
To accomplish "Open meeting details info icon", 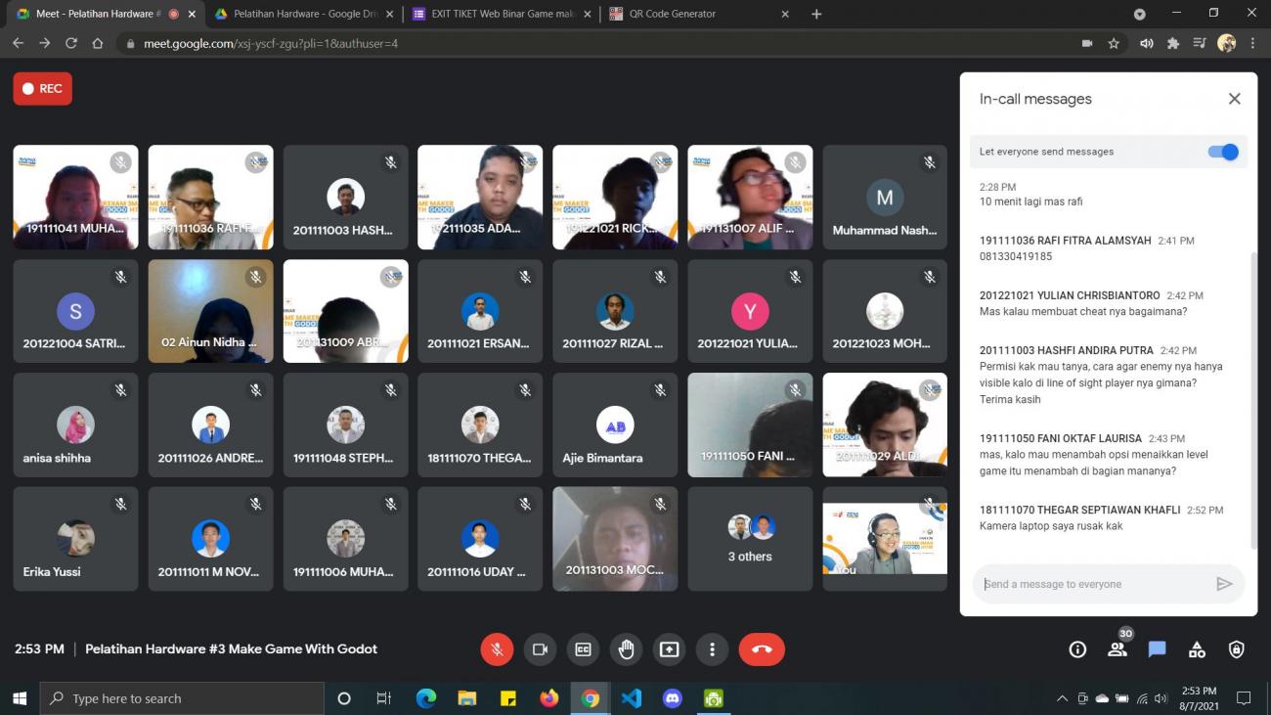I will tap(1077, 649).
